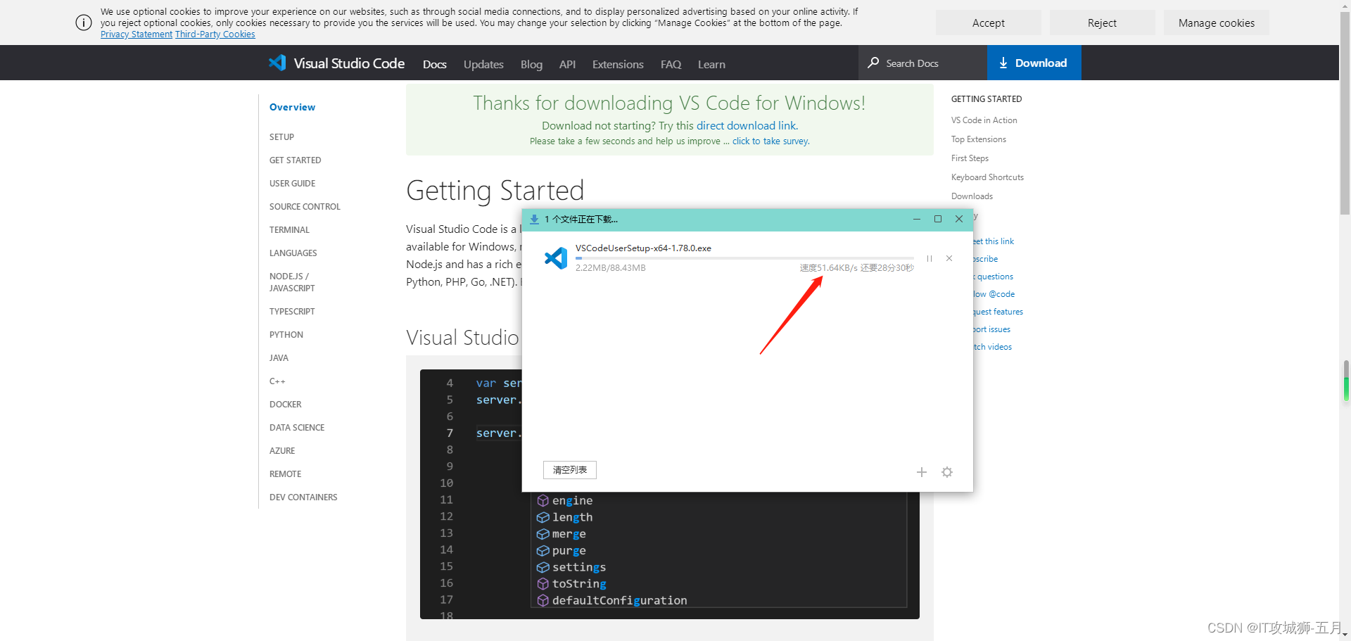Open the Privacy Statement link

point(137,34)
